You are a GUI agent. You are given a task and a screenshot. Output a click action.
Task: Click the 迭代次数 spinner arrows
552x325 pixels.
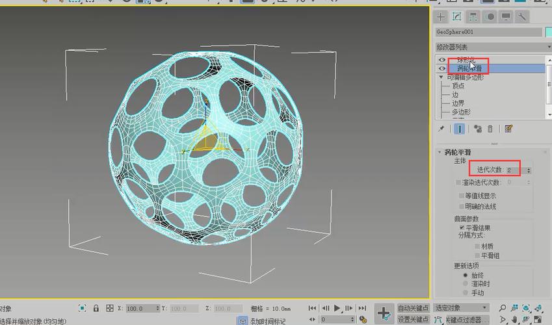529,170
